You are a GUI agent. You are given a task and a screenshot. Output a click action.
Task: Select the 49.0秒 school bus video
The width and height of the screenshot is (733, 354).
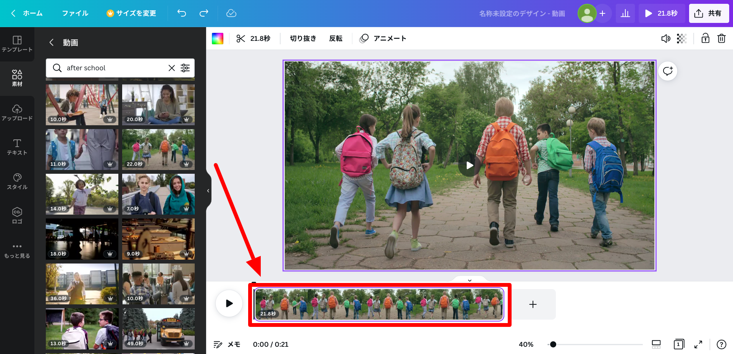[x=158, y=329]
